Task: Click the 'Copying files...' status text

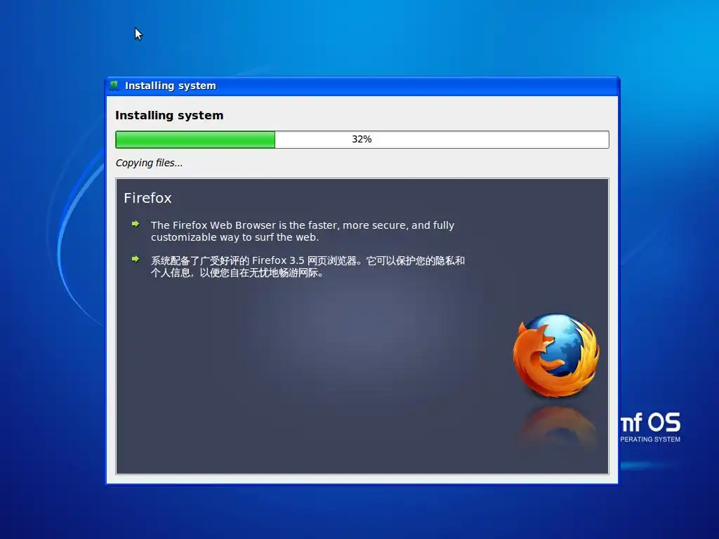Action: click(149, 163)
